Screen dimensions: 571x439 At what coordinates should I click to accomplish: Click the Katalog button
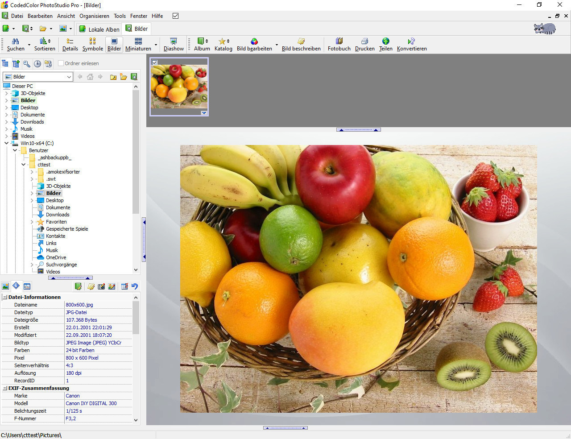[223, 44]
